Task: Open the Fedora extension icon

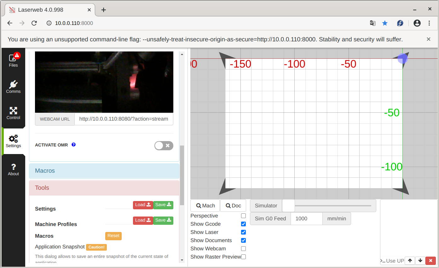Action: (x=400, y=23)
